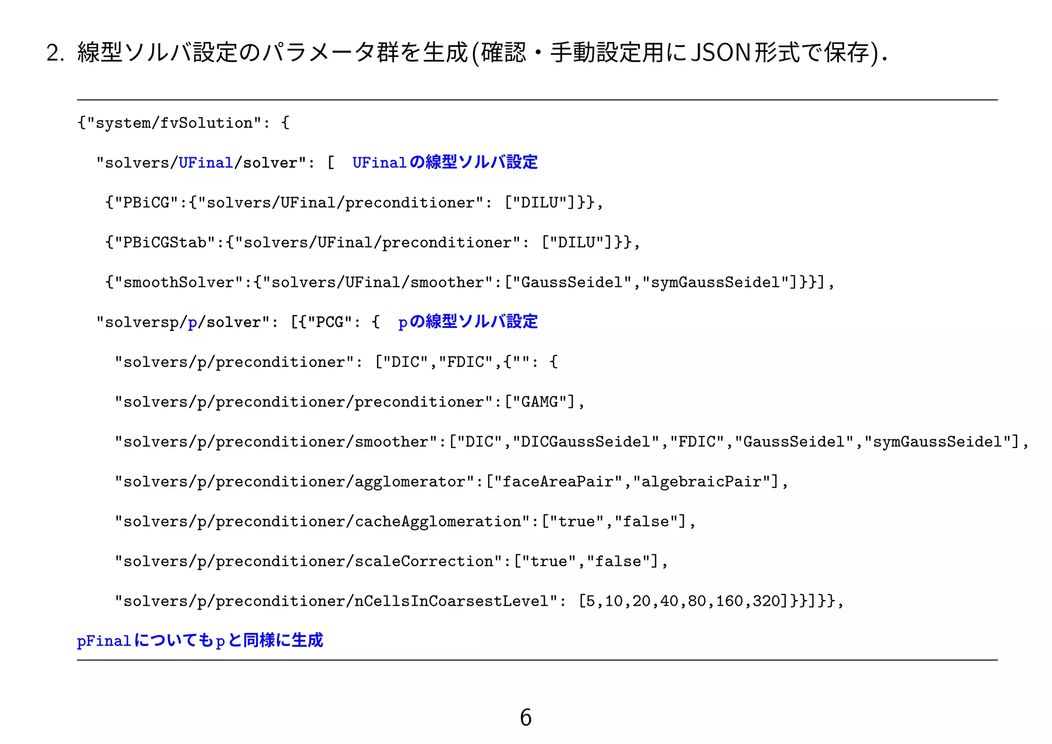The image size is (1052, 744).
Task: Click the line listing "DIC","FDIC" preconditioners
Action: pyautogui.click(x=336, y=362)
